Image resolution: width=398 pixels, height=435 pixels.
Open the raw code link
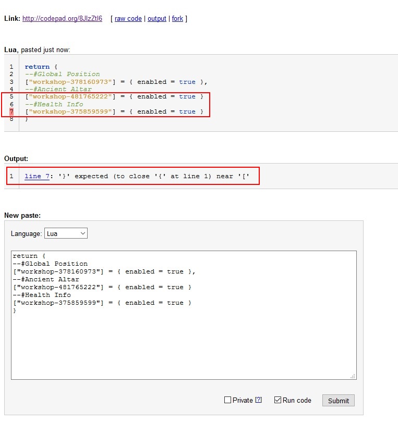(x=128, y=19)
